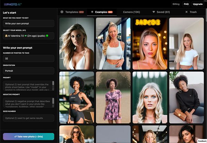The width and height of the screenshot is (207, 143).
Task: Open the black sports bra athlete photo
Action: pos(77,98)
